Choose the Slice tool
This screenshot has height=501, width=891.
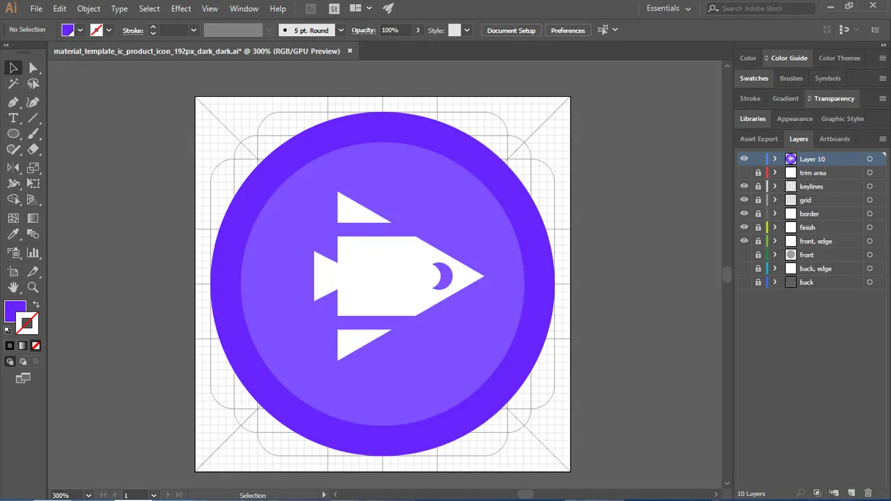click(33, 271)
